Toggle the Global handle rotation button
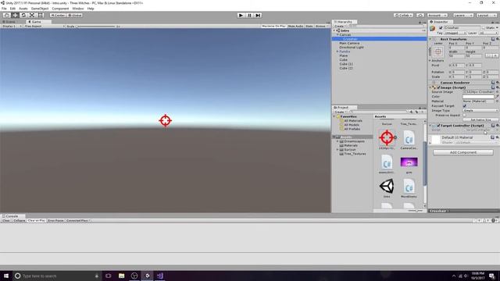 [x=75, y=15]
